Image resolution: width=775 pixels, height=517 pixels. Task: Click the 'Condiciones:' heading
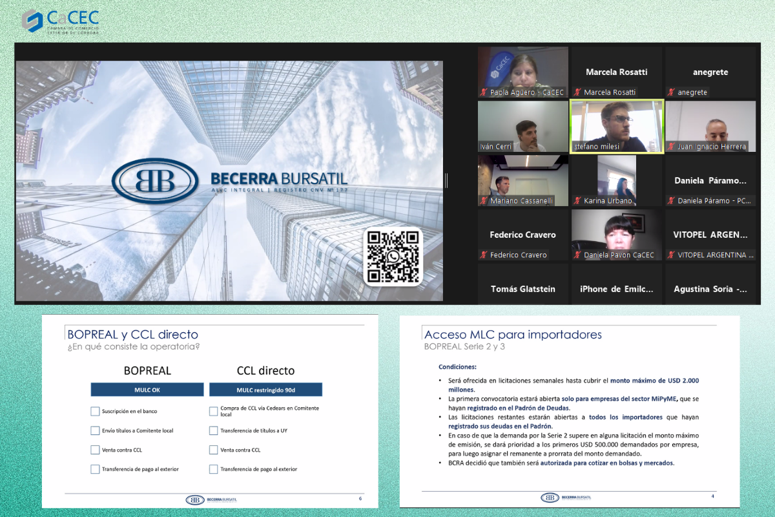click(457, 366)
